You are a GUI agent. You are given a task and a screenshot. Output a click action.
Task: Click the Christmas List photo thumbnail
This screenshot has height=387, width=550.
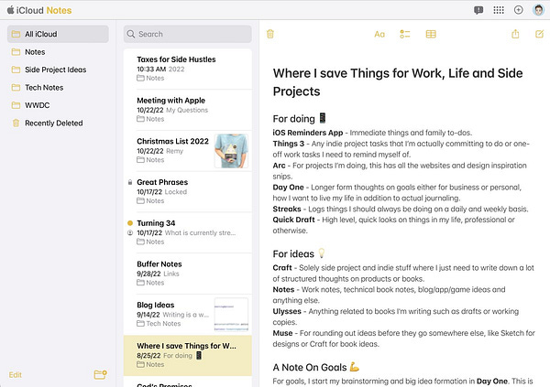coord(232,151)
